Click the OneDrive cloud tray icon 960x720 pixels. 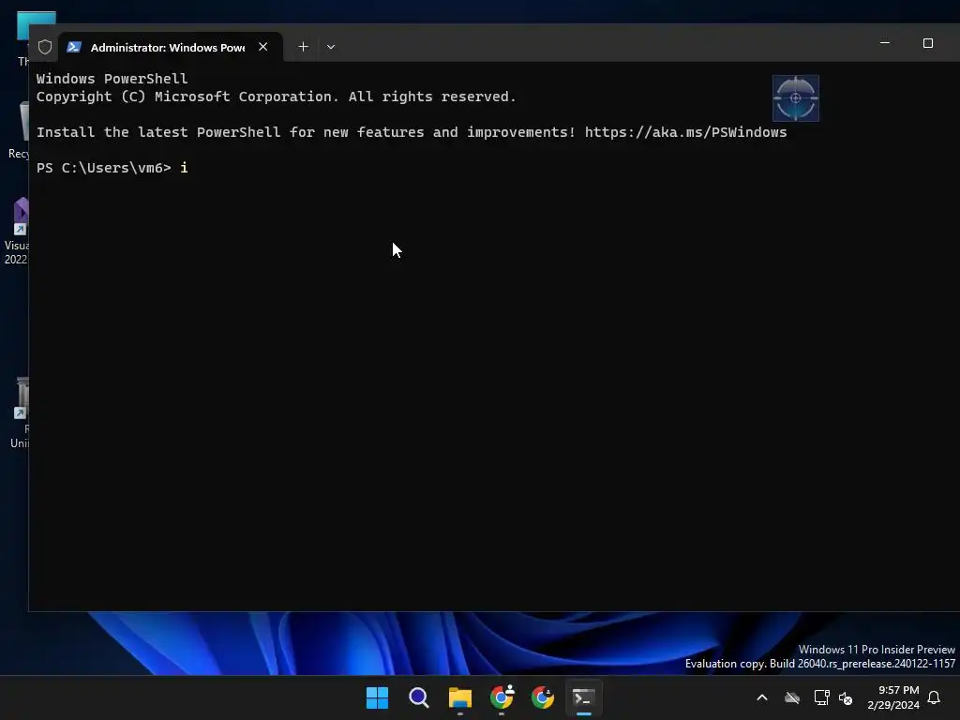[x=792, y=697]
